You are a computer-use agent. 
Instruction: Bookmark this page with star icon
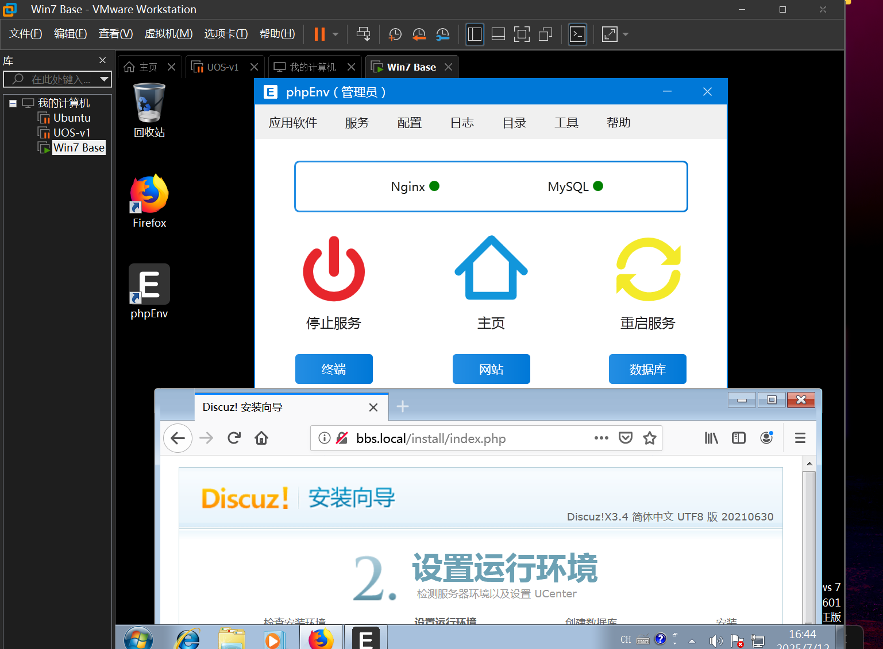coord(650,438)
